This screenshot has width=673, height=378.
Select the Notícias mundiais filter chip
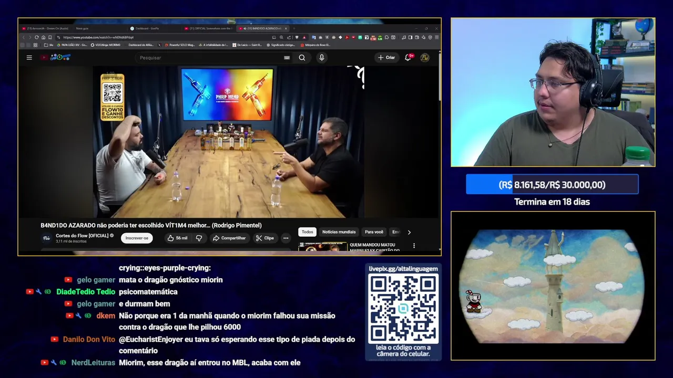pyautogui.click(x=339, y=232)
